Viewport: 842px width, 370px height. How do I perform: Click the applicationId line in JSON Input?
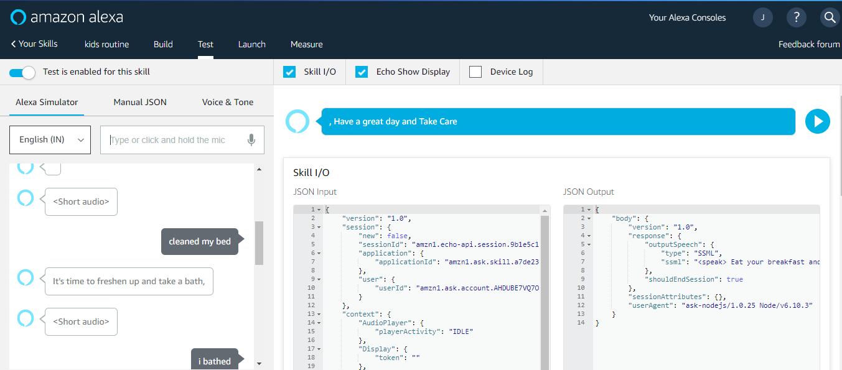pos(457,262)
